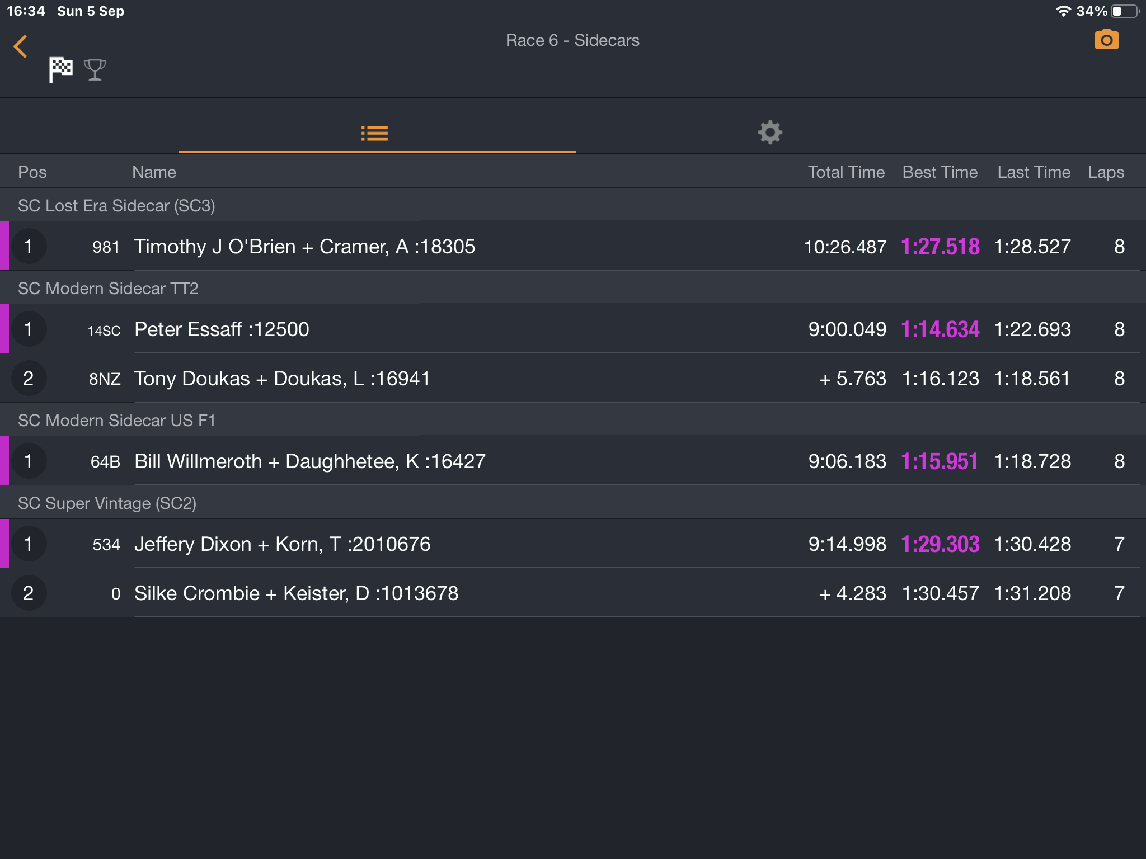Viewport: 1146px width, 859px height.
Task: Tap the Race 6 - Sidecars title
Action: tap(572, 40)
